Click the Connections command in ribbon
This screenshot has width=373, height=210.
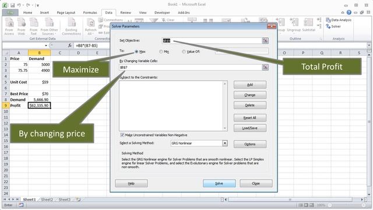[x=111, y=20]
